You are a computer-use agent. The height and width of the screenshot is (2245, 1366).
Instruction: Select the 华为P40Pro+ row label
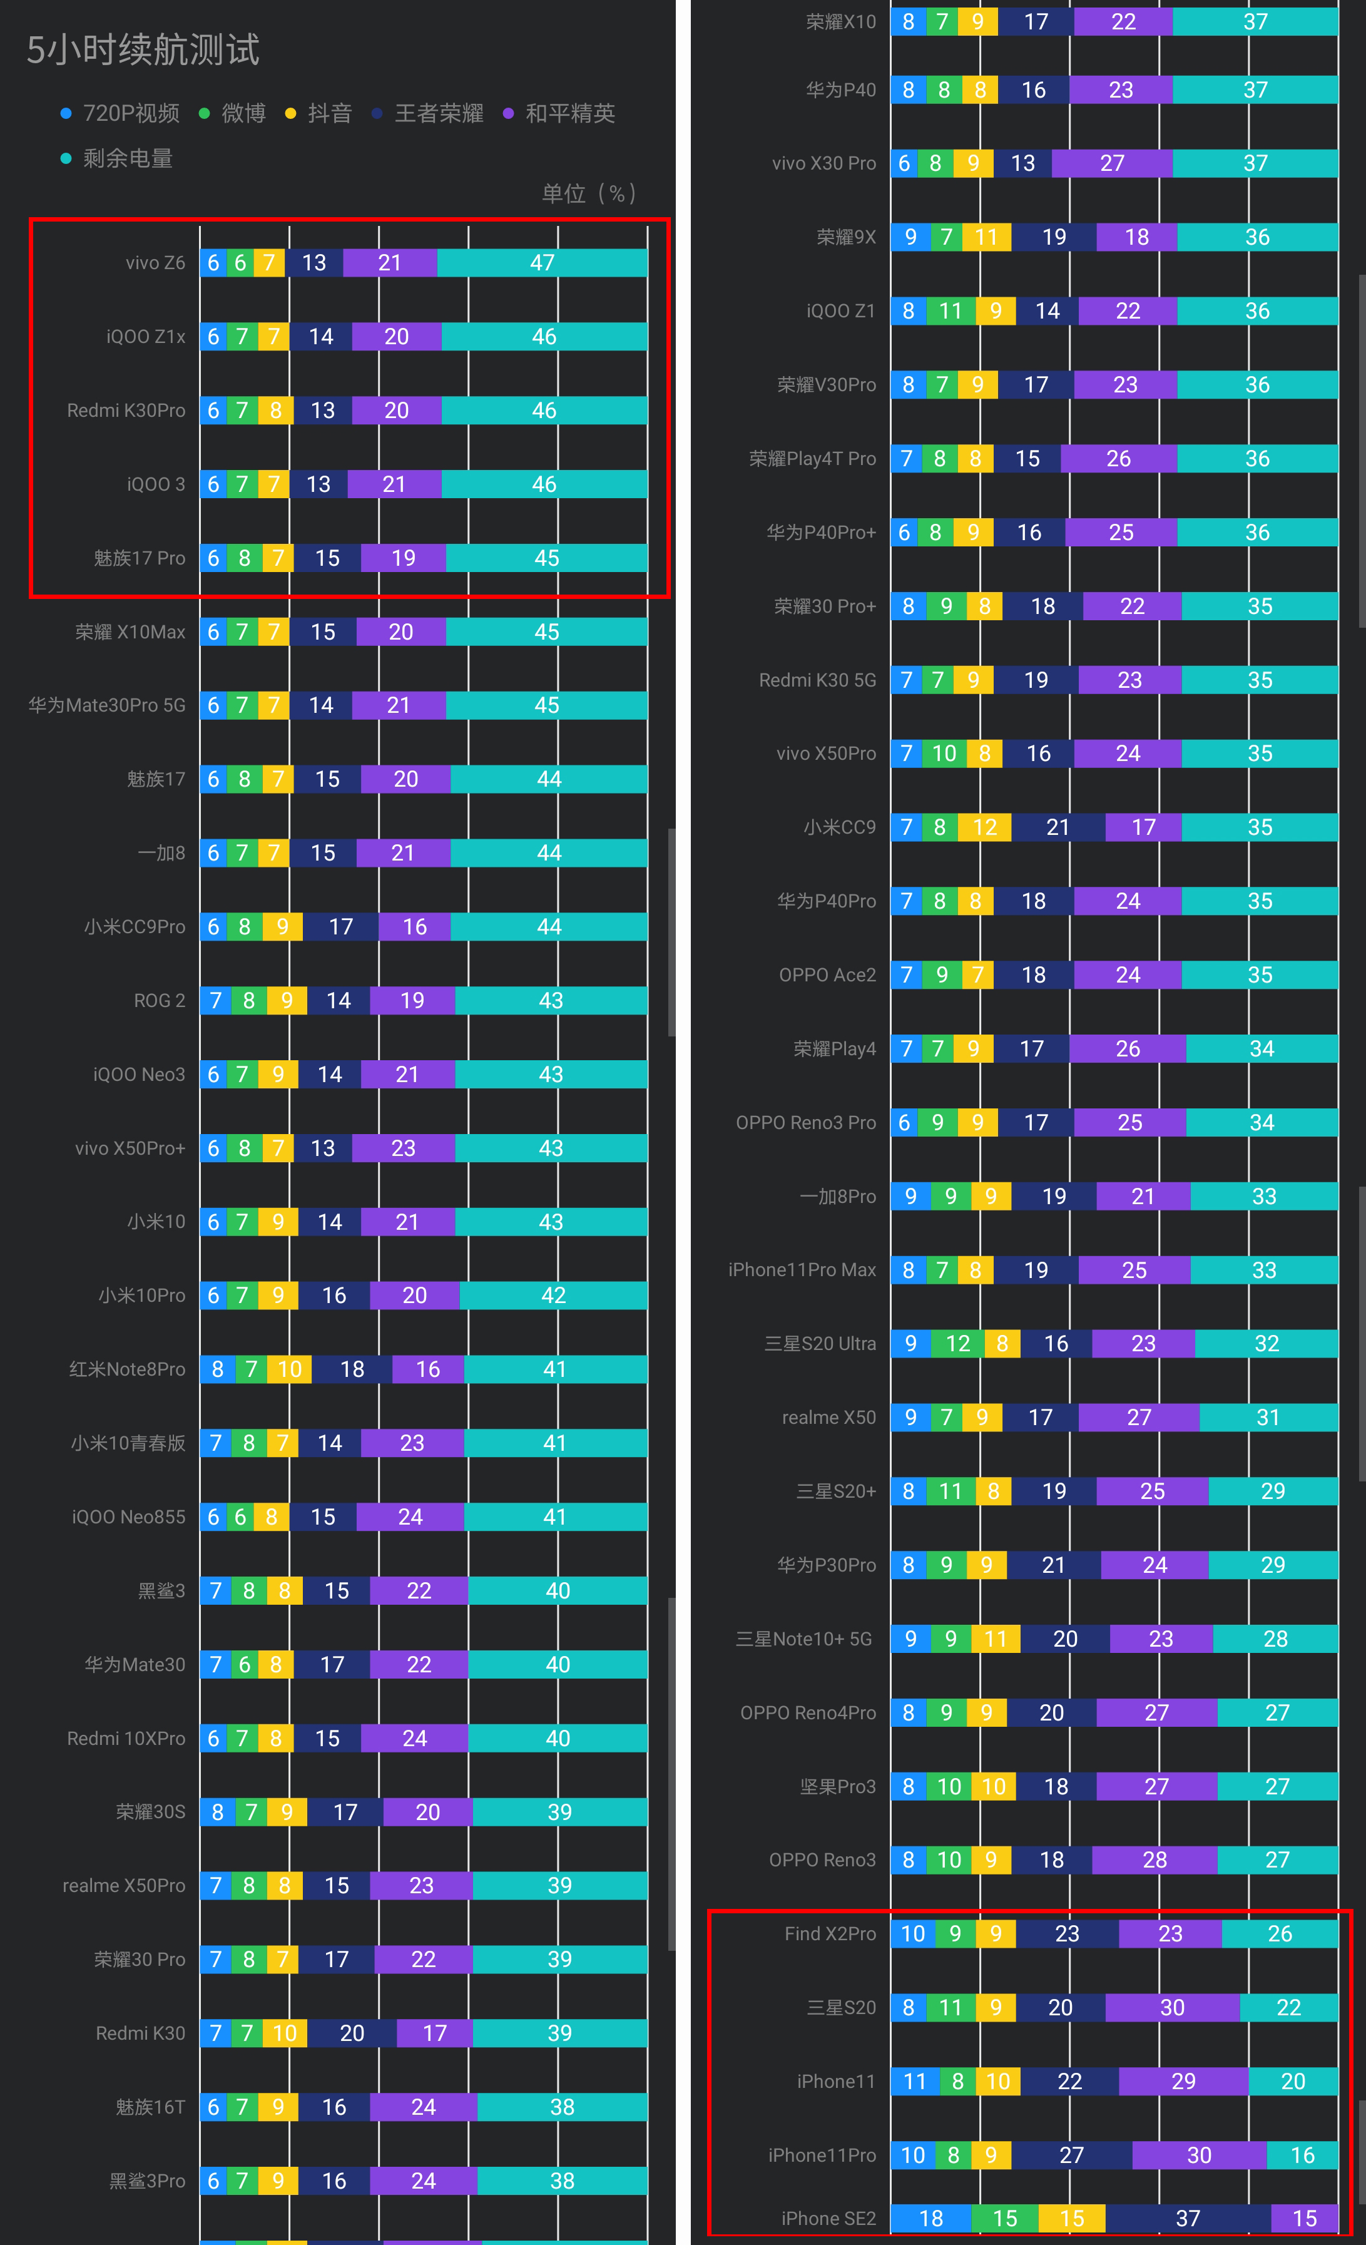820,532
